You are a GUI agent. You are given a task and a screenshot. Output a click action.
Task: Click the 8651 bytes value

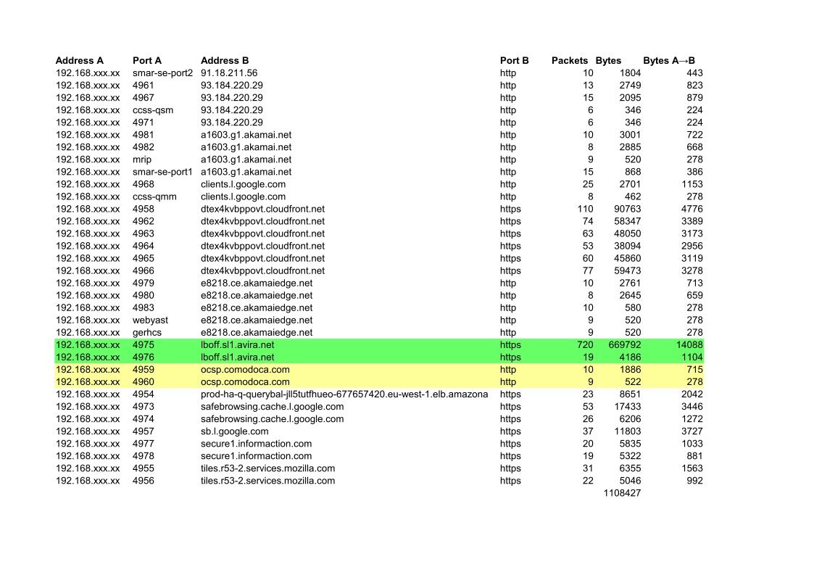point(630,394)
